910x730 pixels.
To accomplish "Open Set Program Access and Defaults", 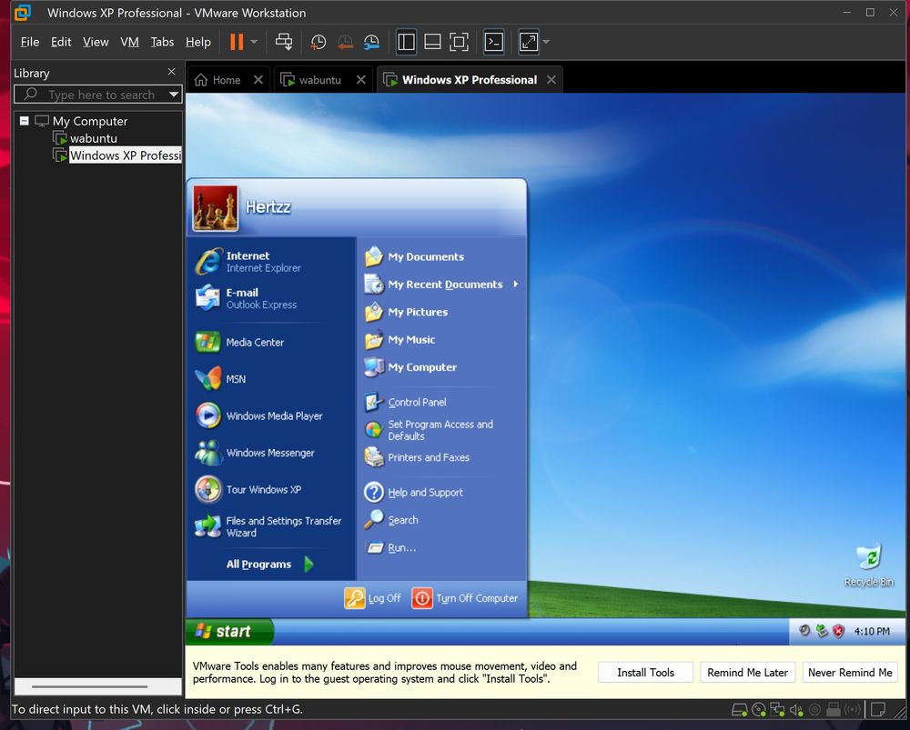I will tap(442, 430).
